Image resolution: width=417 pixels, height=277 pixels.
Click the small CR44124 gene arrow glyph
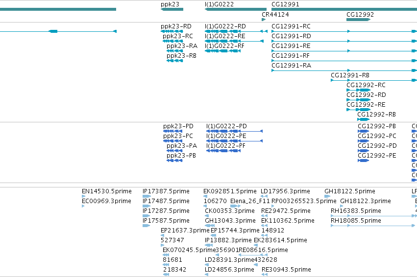point(264,20)
